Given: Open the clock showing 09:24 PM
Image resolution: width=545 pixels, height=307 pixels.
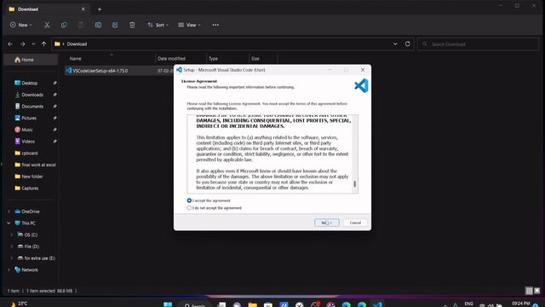Looking at the screenshot, I should pos(520,304).
